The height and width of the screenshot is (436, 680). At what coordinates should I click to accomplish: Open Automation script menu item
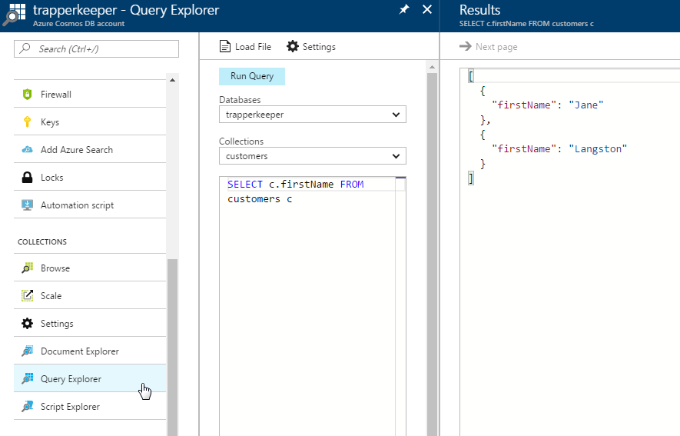pos(90,205)
